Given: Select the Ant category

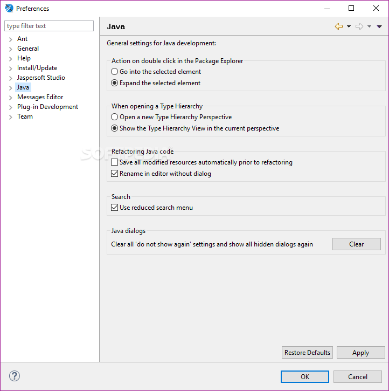Looking at the screenshot, I should click(x=22, y=39).
